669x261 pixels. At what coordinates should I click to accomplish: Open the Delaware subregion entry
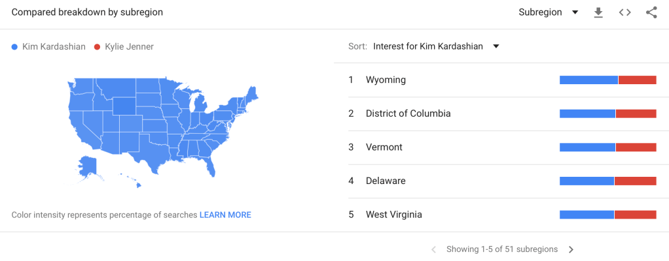coord(386,181)
